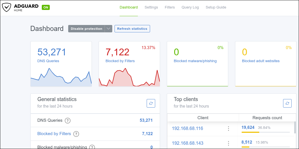Viewport: 299px width, 149px height.
Task: Click the green ON status badge
Action: coord(46,7)
